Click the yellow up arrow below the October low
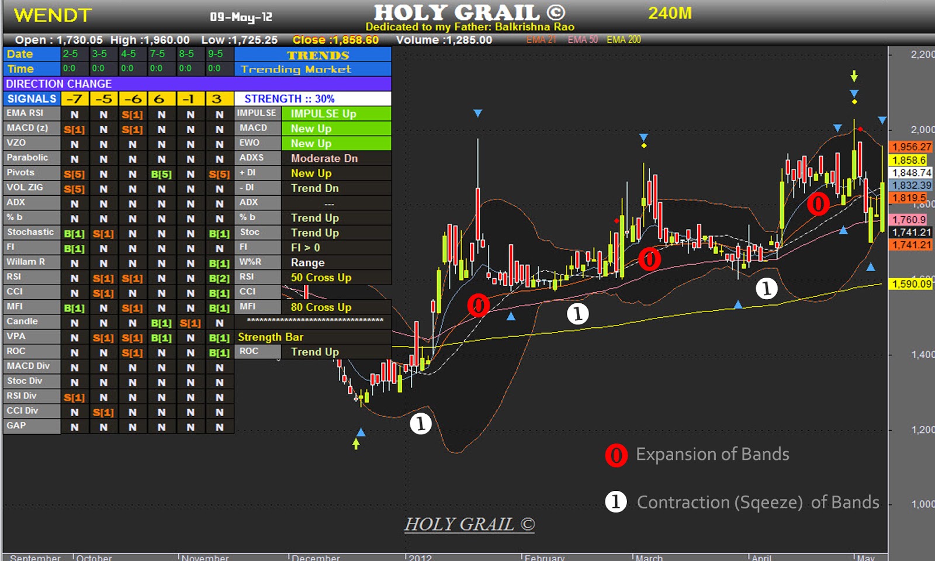Image resolution: width=935 pixels, height=561 pixels. (356, 444)
